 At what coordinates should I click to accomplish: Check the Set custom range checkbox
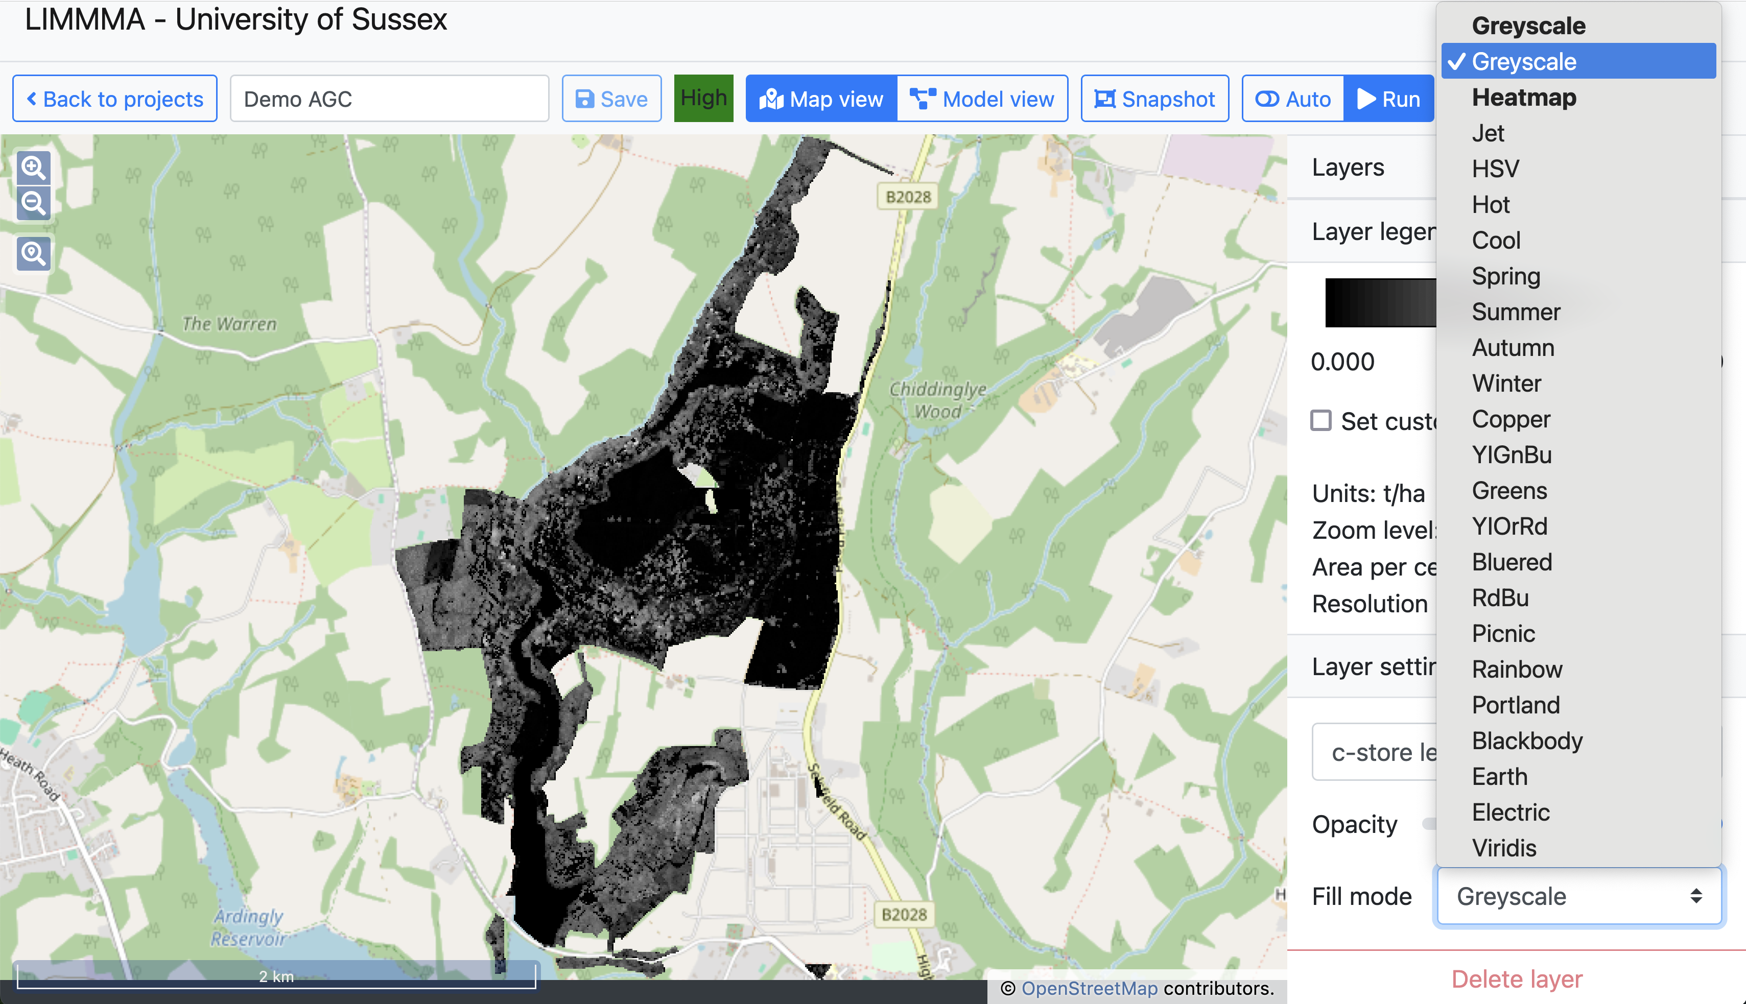click(x=1320, y=421)
